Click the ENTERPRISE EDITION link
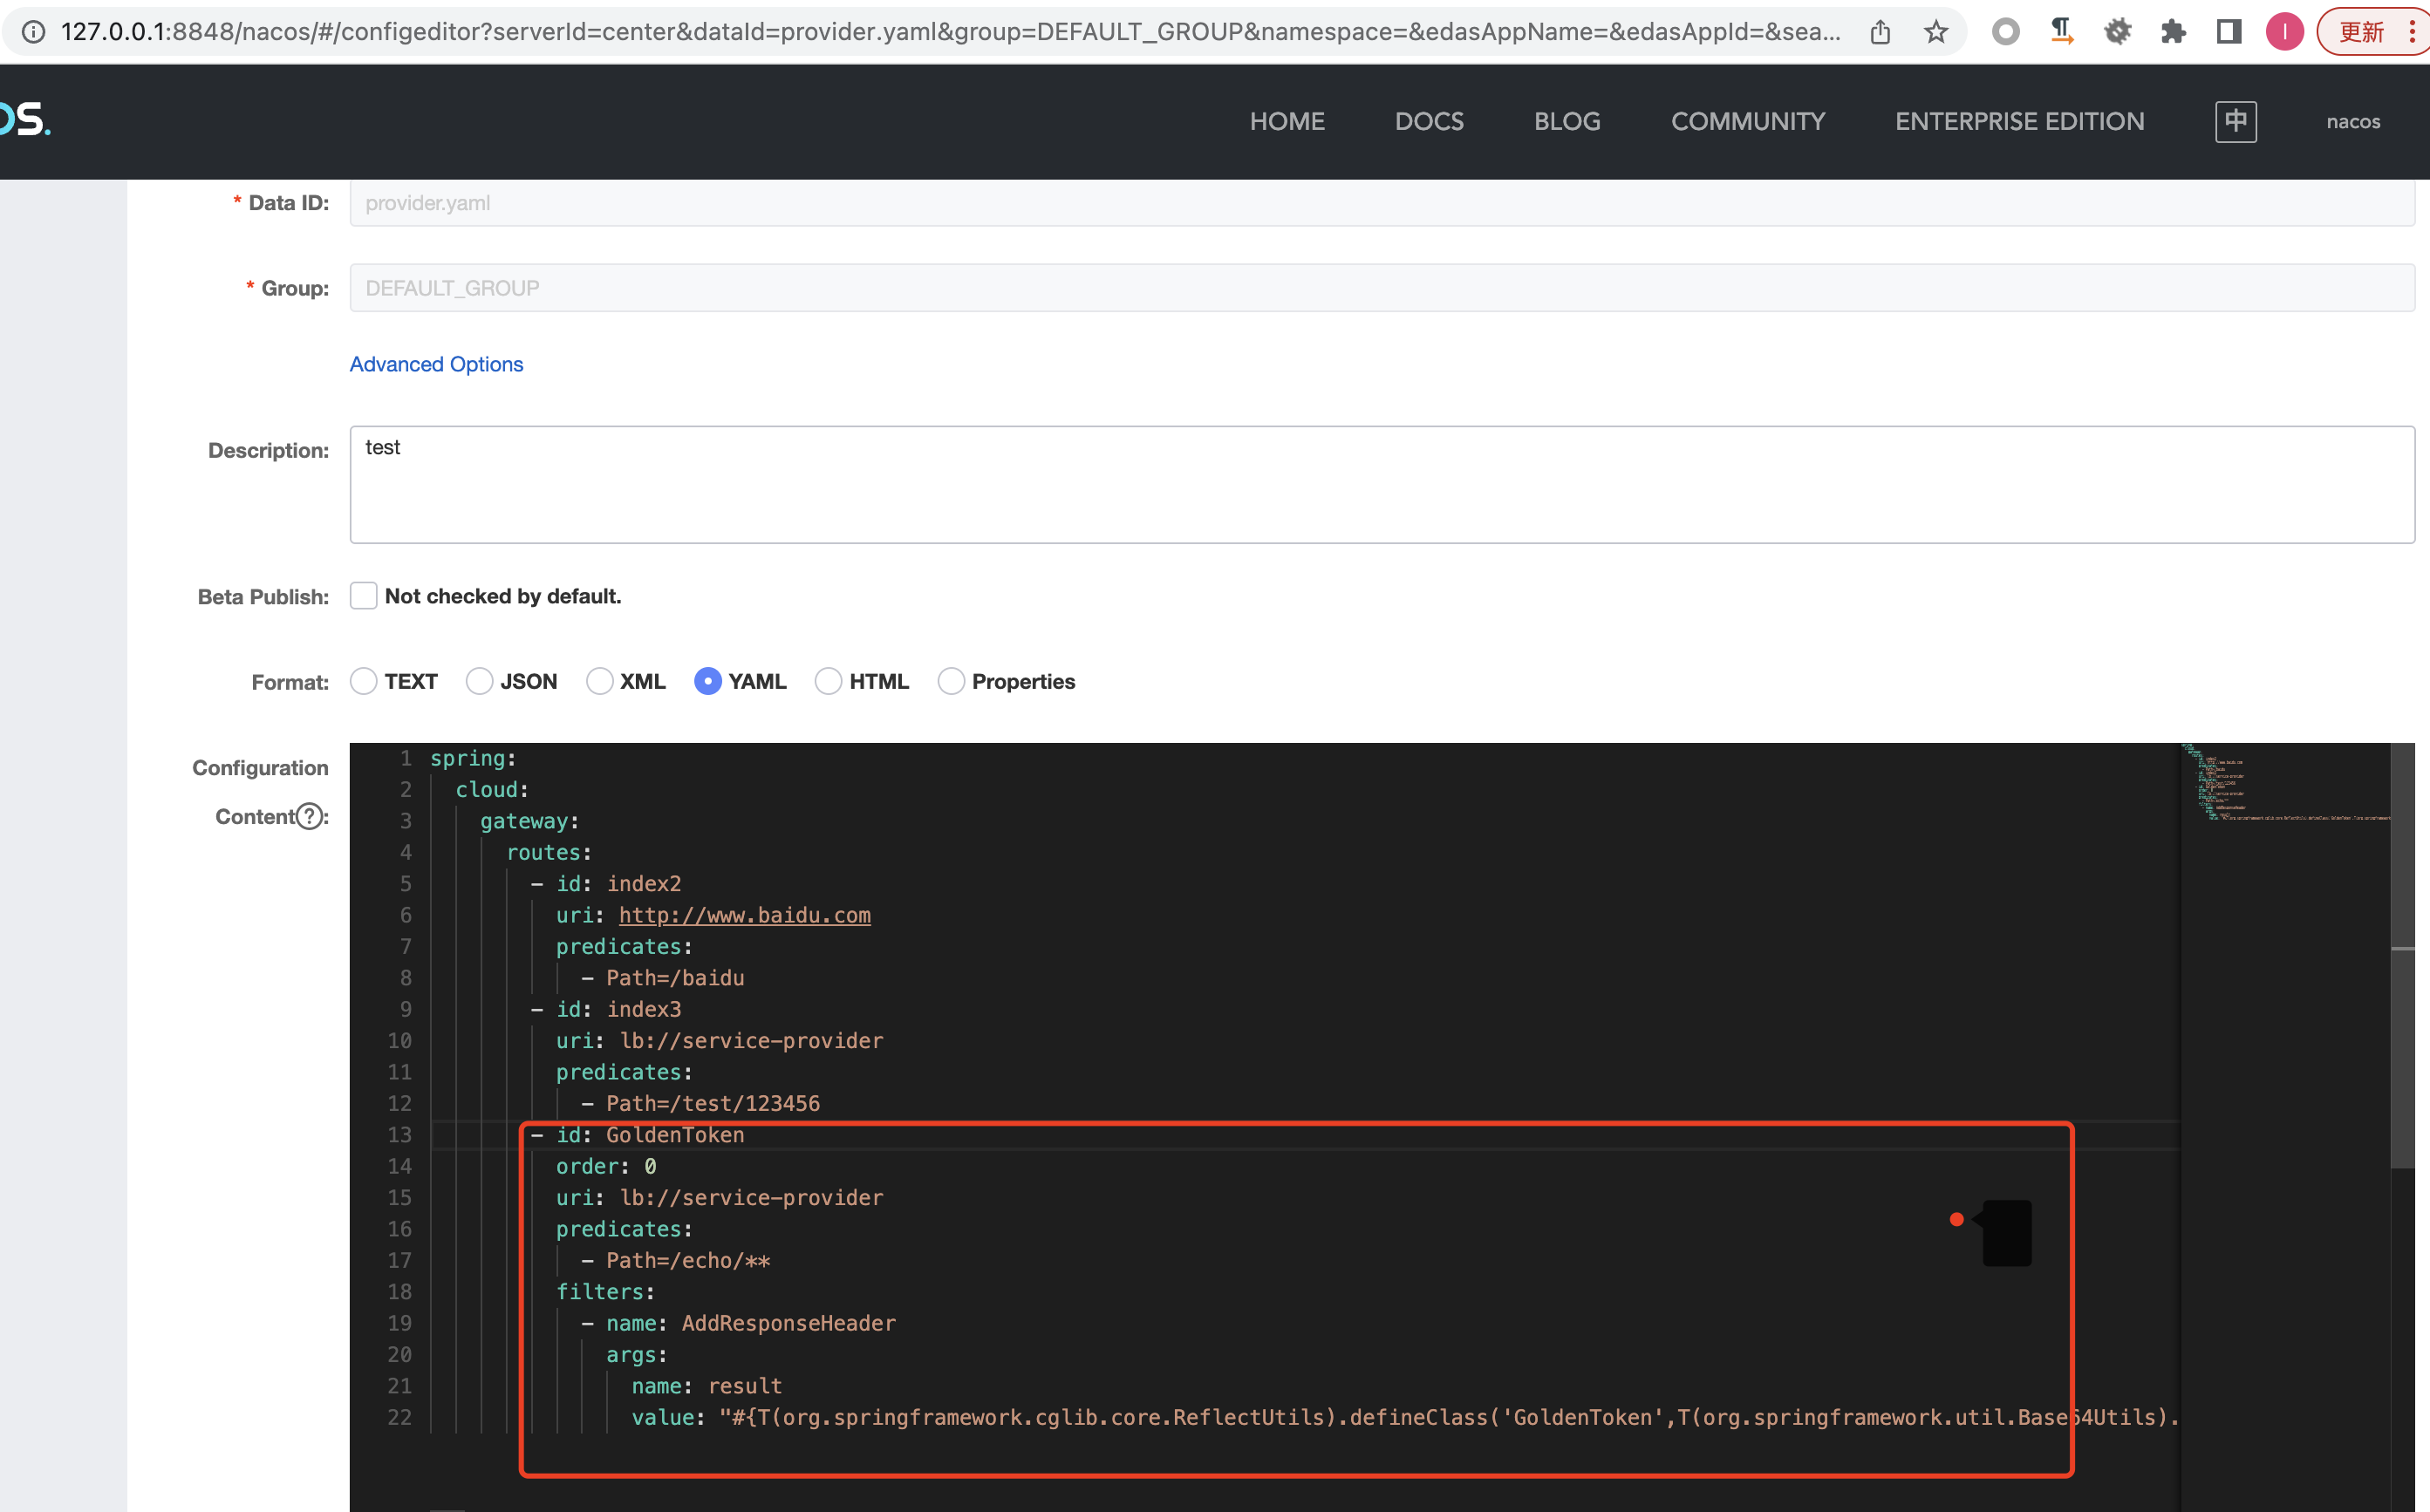 pos(2018,121)
